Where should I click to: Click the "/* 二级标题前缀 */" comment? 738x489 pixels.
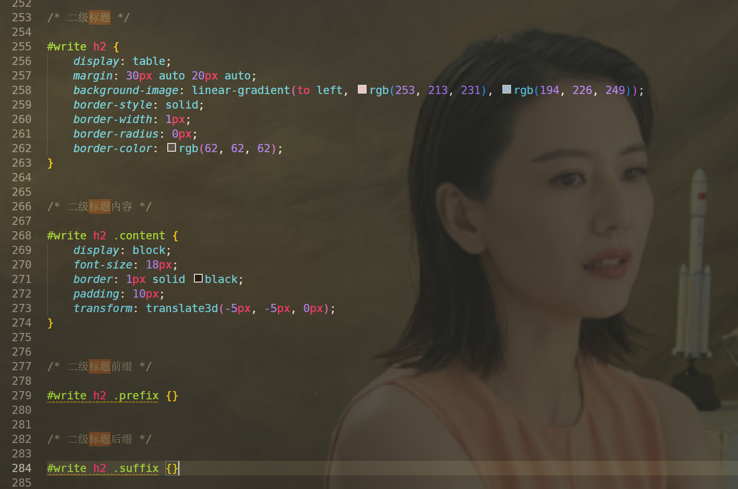99,366
